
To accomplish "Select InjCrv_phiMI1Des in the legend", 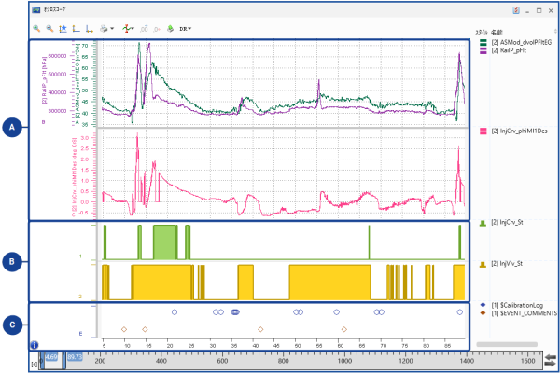I will (521, 131).
